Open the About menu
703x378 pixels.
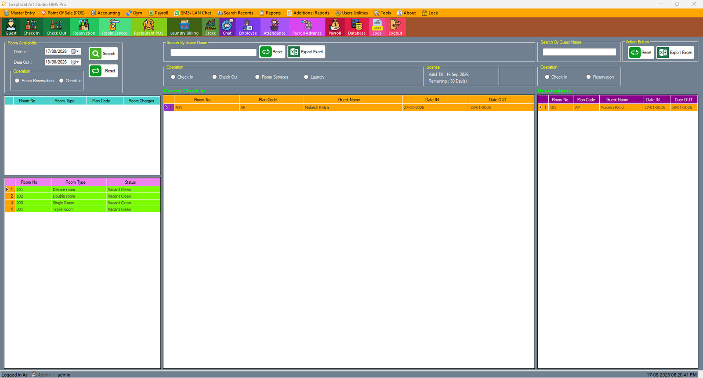[406, 13]
